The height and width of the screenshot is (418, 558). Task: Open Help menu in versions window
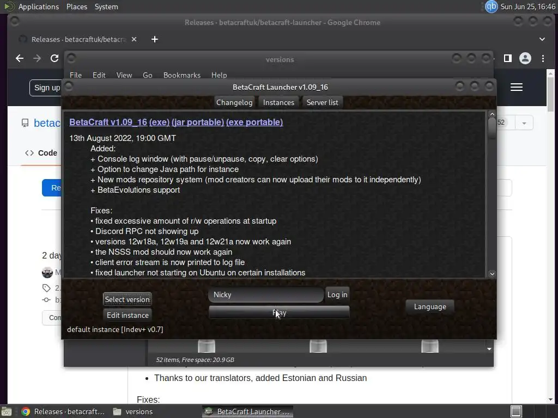click(x=219, y=75)
